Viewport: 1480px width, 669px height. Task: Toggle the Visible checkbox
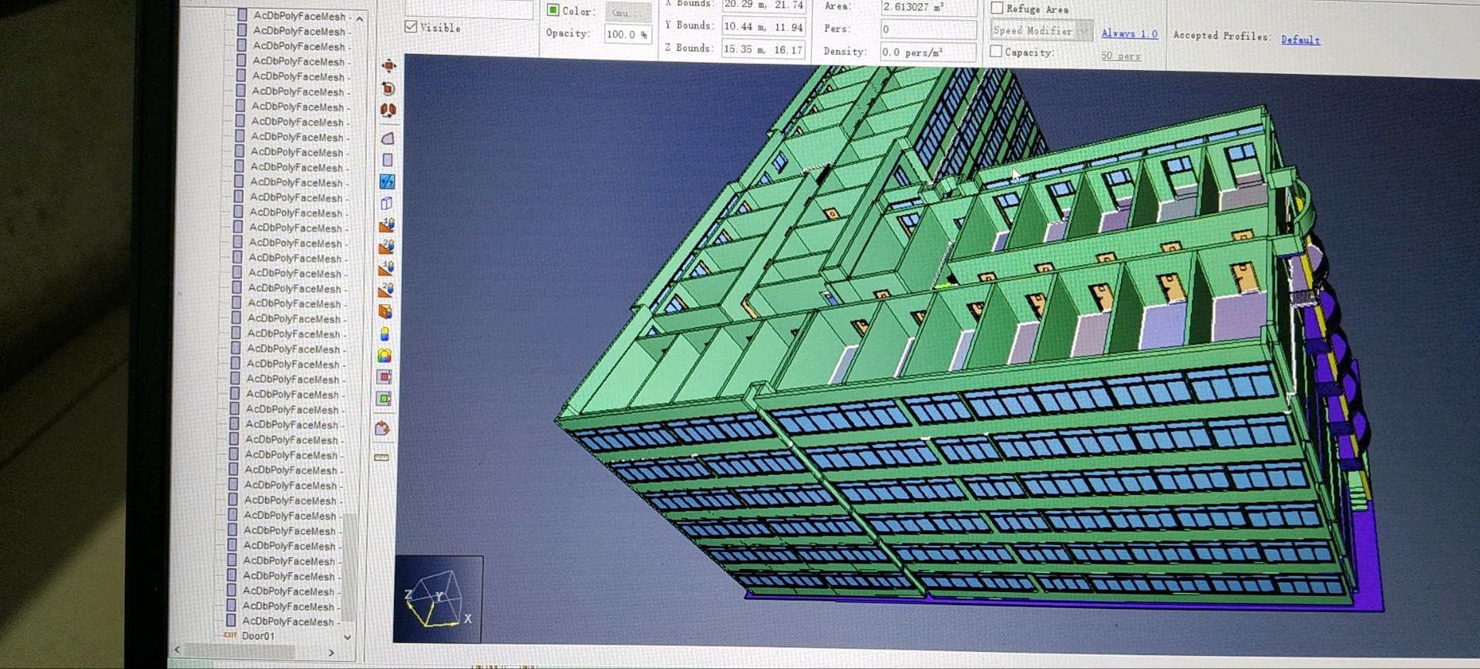(x=411, y=27)
